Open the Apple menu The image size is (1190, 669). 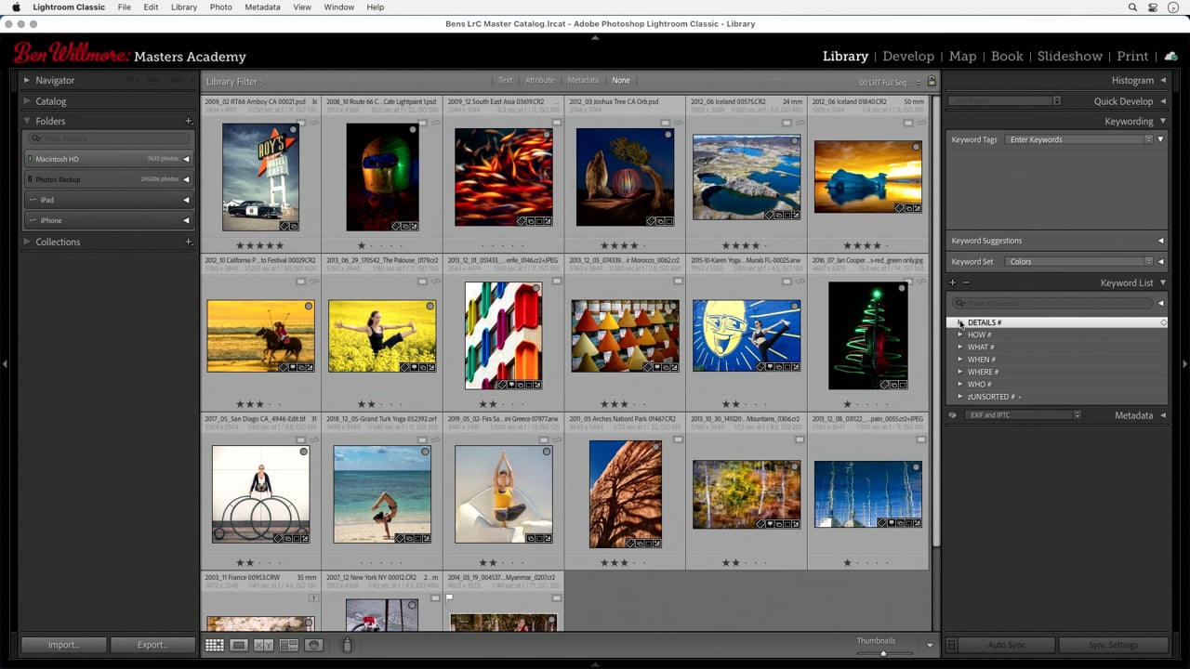pyautogui.click(x=16, y=7)
